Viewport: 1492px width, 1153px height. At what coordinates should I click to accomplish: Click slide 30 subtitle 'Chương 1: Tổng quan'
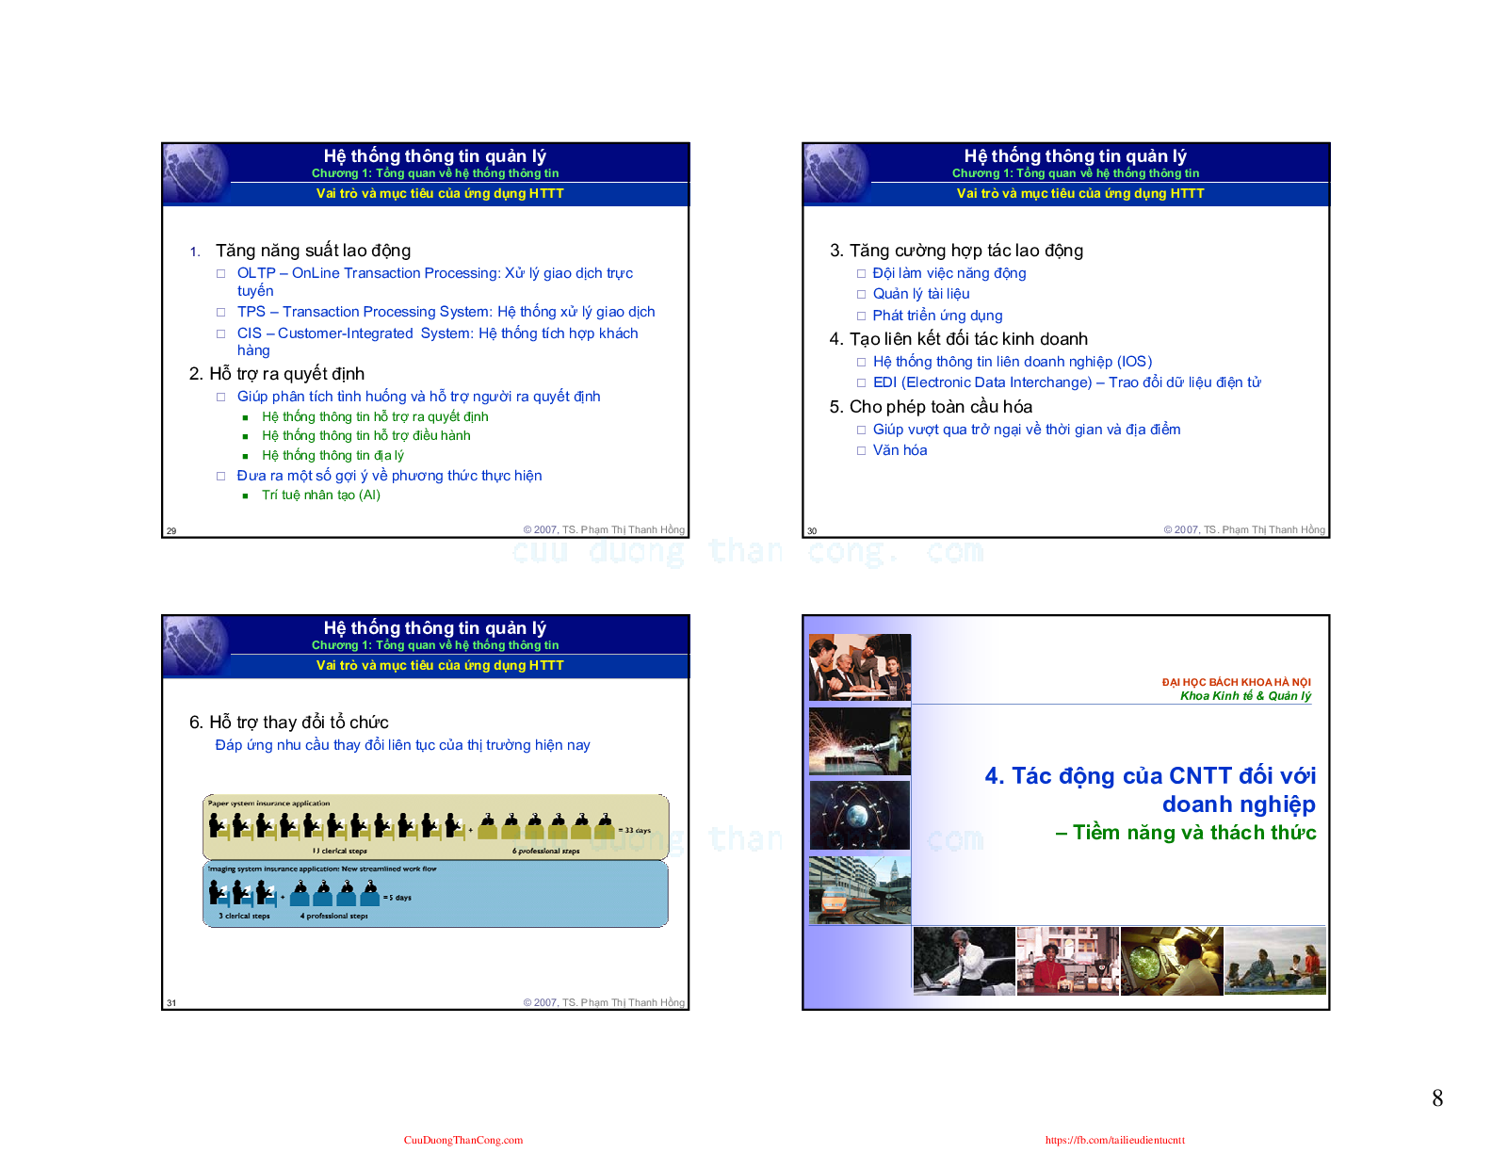pos(1076,173)
